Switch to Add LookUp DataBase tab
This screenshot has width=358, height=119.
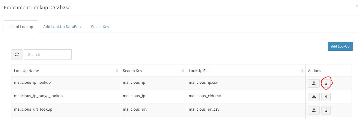tap(63, 27)
